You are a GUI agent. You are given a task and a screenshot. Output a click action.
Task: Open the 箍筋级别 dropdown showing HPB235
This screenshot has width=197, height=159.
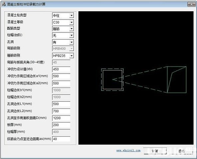click(63, 56)
